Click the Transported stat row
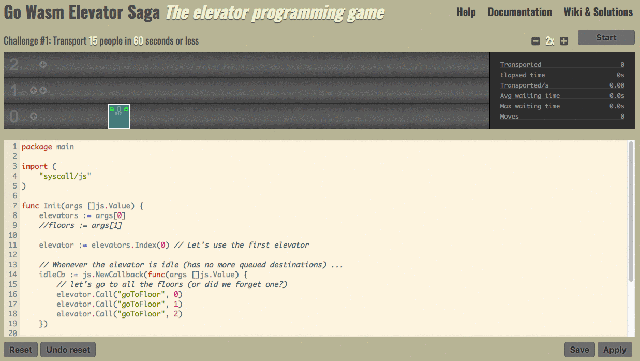The width and height of the screenshot is (640, 361). coord(562,65)
